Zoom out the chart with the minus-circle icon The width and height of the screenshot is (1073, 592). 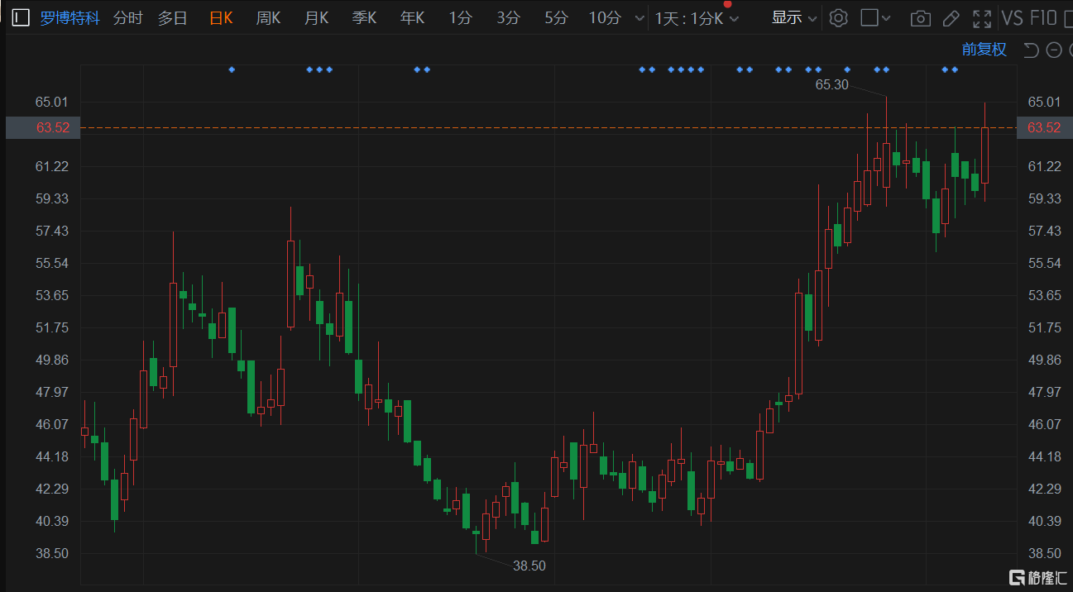[1054, 50]
